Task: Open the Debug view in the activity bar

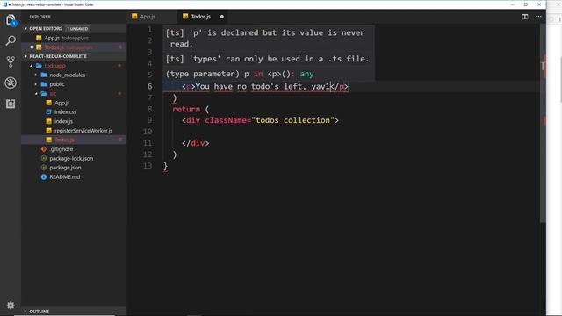Action: click(11, 83)
